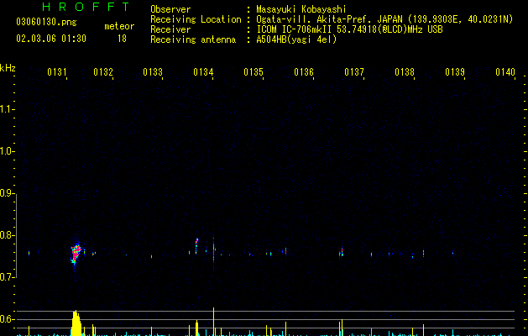
Task: Select the filename 03060130.png
Action: 46,22
